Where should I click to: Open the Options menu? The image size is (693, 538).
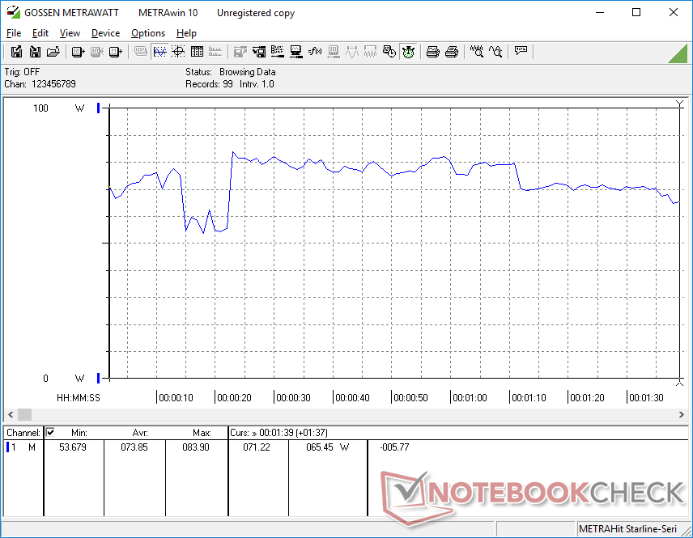(x=148, y=33)
